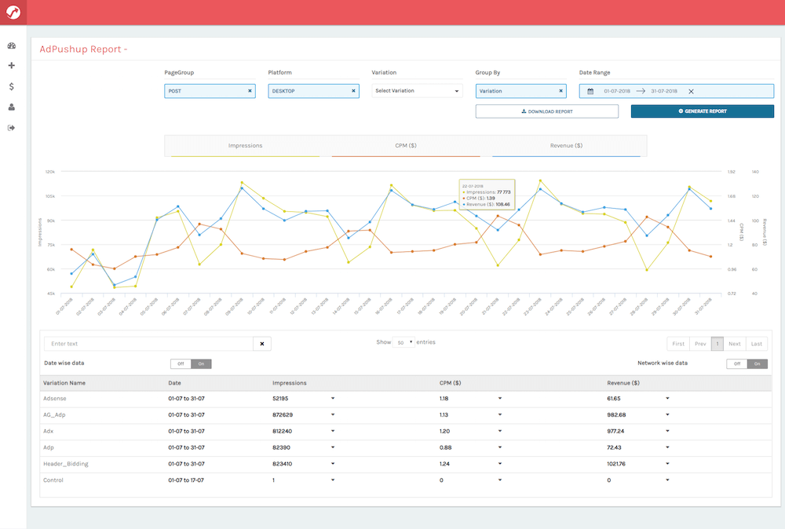785x529 pixels.
Task: Expand Impressions arrow in Header_Bidding row
Action: [333, 463]
